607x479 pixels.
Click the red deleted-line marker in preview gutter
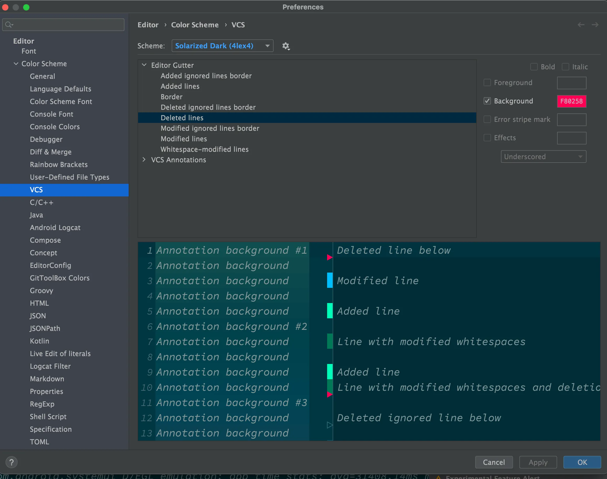(x=329, y=257)
